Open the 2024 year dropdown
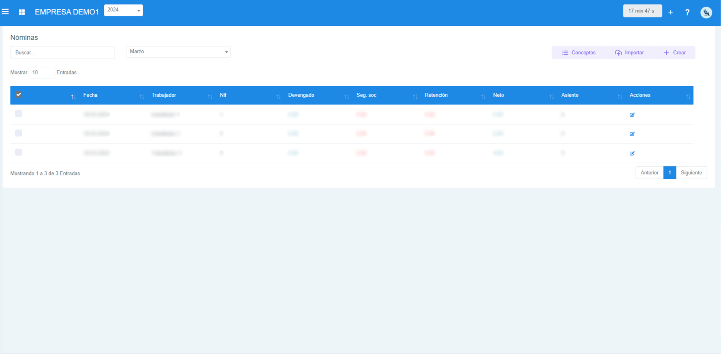 [x=123, y=10]
